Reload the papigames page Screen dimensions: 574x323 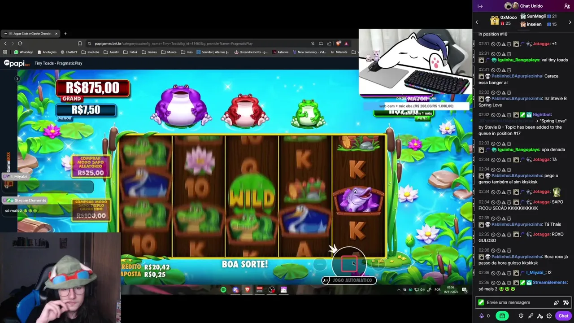[x=20, y=44]
